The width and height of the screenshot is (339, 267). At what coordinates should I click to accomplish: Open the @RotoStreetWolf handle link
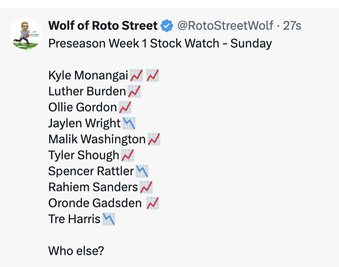pyautogui.click(x=225, y=25)
